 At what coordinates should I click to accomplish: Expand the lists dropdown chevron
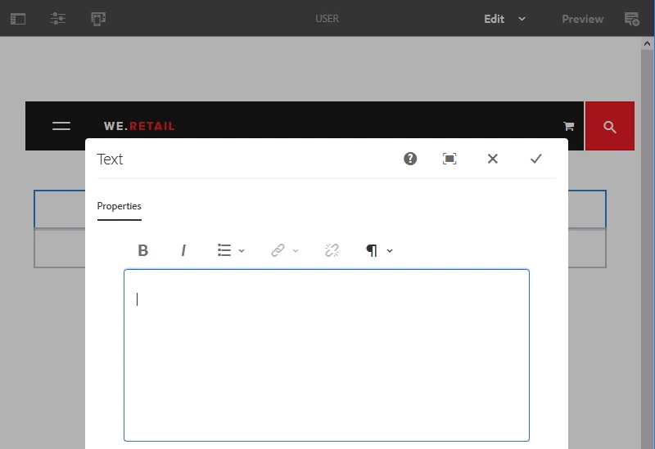pyautogui.click(x=242, y=251)
